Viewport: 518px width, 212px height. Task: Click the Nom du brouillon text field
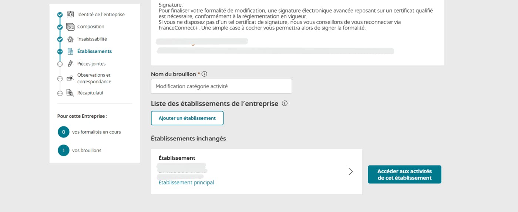click(221, 86)
